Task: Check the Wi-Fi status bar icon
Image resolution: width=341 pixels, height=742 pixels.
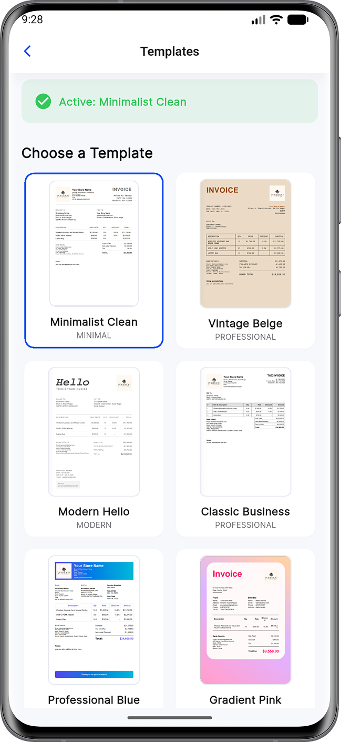Action: tap(276, 20)
